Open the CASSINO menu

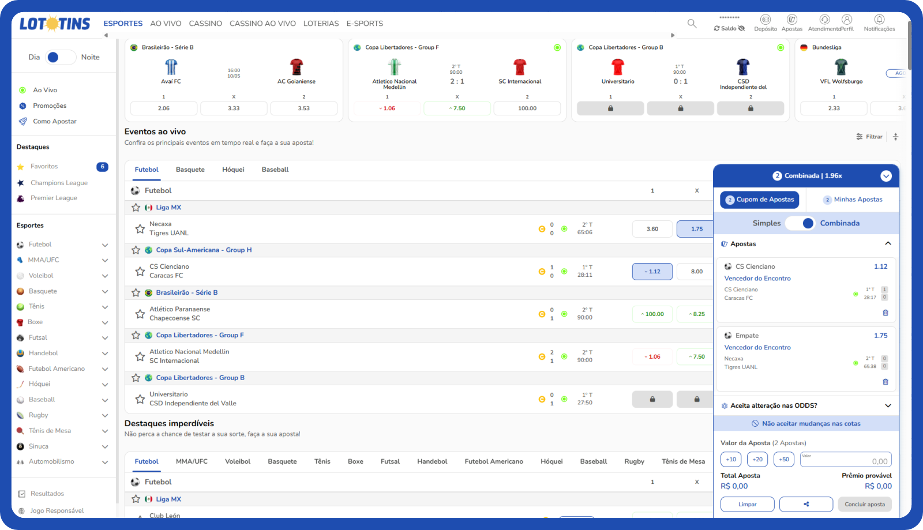(205, 24)
